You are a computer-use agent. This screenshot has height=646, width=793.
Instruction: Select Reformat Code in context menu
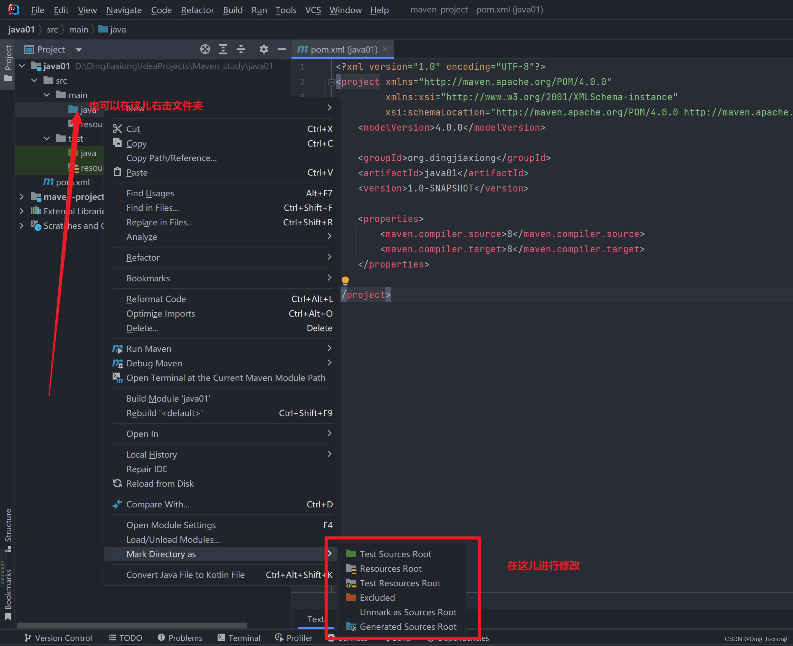(x=222, y=299)
